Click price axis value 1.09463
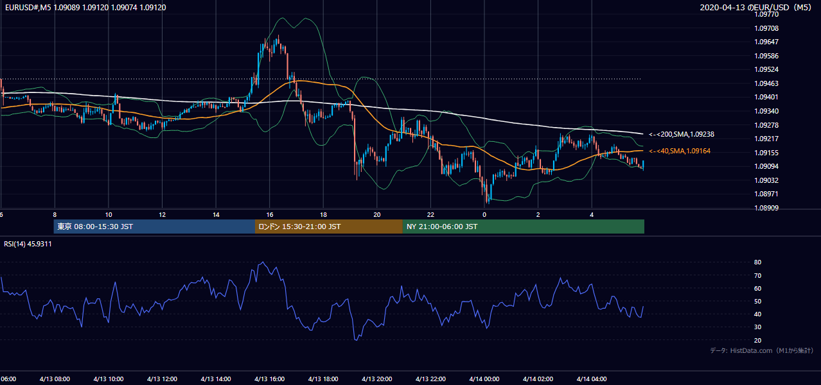 point(767,83)
